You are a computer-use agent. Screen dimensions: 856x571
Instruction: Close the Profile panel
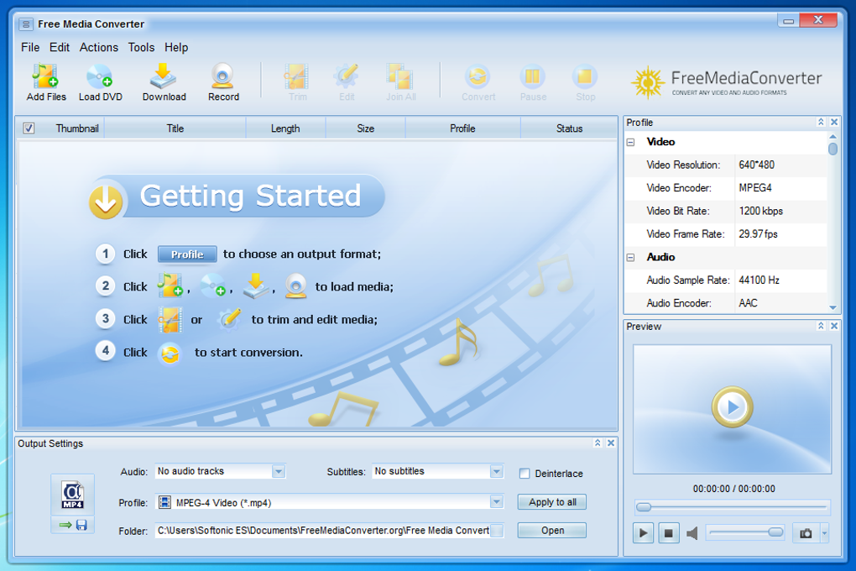834,122
